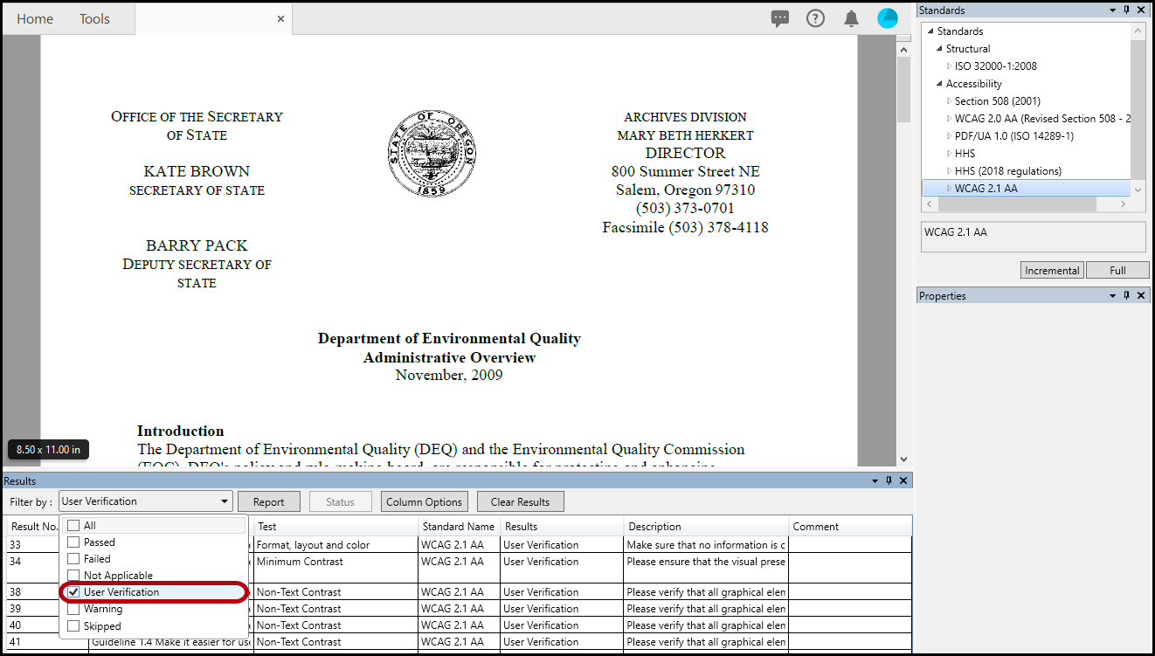Check the Warning filter checkbox
1155x656 pixels.
(73, 609)
